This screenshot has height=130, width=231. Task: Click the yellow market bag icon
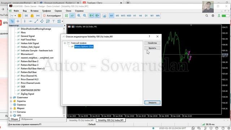tap(32, 16)
